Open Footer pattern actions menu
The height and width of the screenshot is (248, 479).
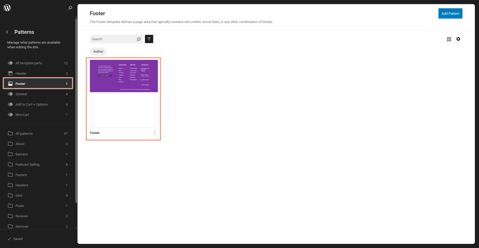point(155,133)
